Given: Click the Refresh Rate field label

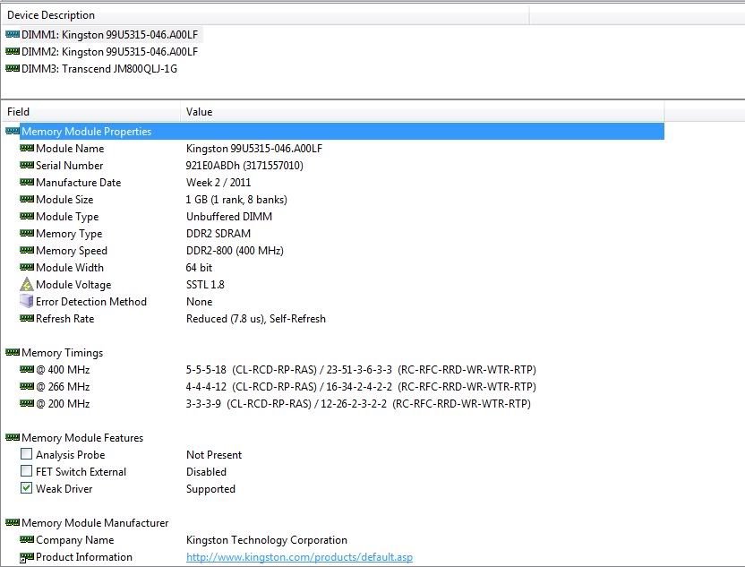Looking at the screenshot, I should click(65, 319).
